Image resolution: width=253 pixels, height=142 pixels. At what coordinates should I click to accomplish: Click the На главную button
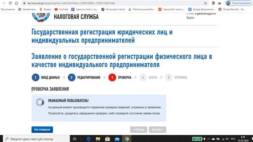[x=42, y=130]
